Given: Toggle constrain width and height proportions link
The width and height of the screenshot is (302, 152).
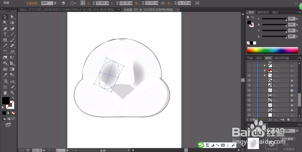Looking at the screenshot, I should point(163,3).
